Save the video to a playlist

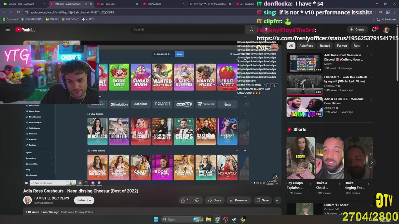click(x=262, y=200)
